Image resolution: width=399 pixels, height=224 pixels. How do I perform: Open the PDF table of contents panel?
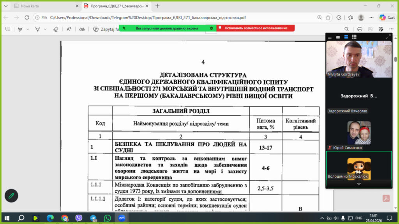pos(8,29)
